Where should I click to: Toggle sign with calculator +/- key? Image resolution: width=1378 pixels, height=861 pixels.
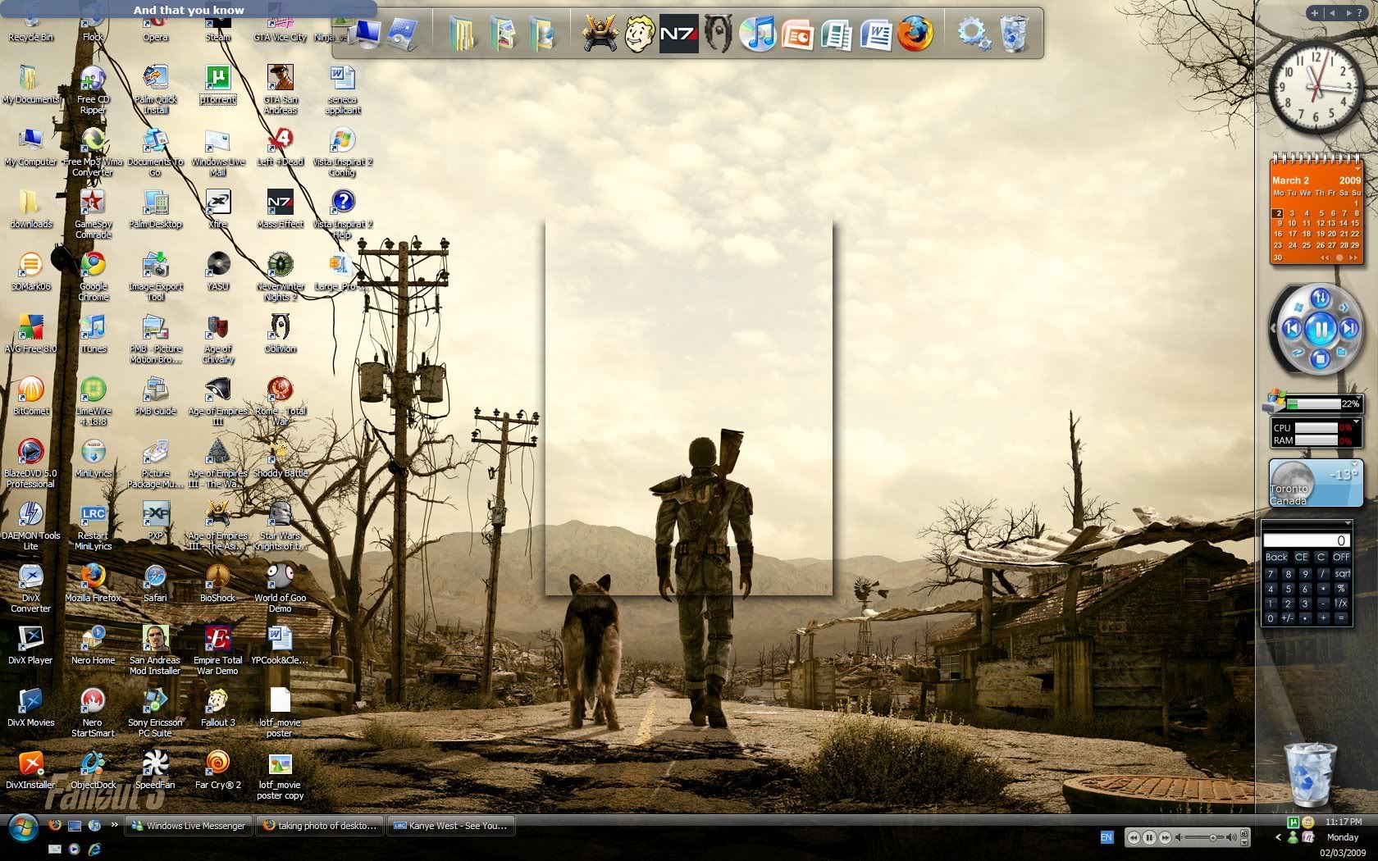point(1287,618)
